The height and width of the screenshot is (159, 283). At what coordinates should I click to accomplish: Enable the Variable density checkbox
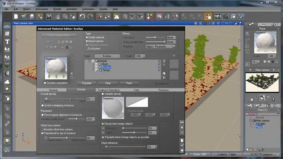click(103, 94)
